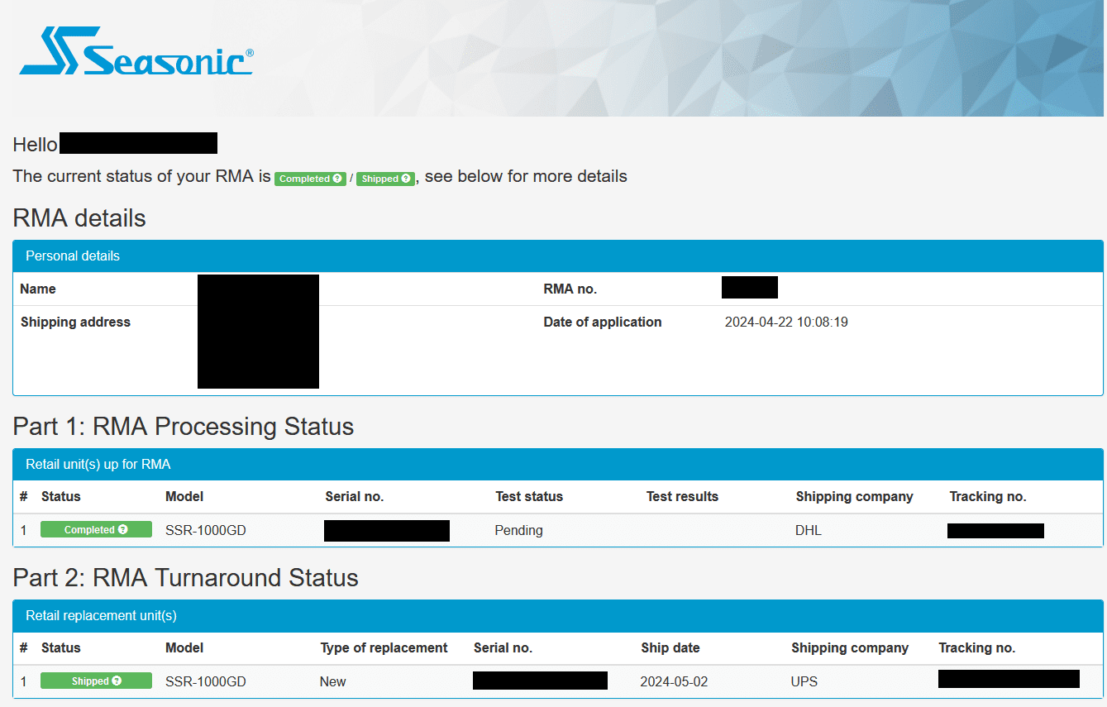The width and height of the screenshot is (1107, 707).
Task: Click the 'Ship date' column header
Action: [x=670, y=648]
